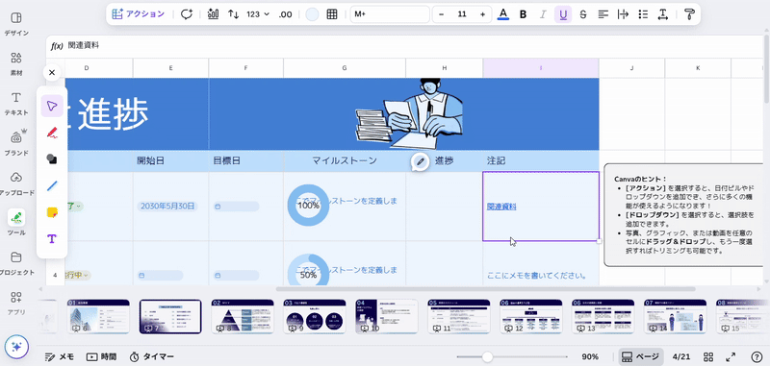
Task: Select the red pen draw tool
Action: [52, 133]
